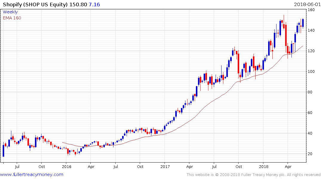Click the 100 price axis label
The image size is (321, 179).
tap(311, 71)
